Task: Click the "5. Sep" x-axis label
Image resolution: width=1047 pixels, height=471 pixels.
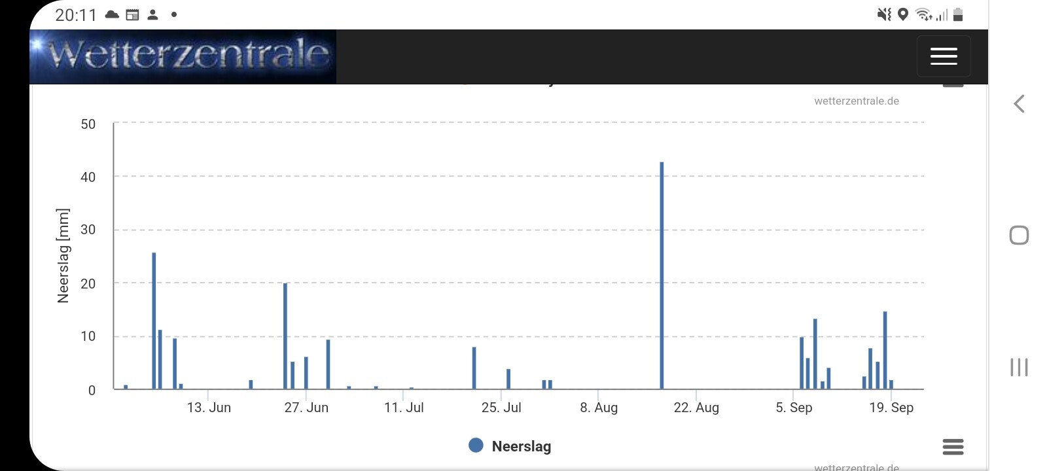Action: (794, 408)
